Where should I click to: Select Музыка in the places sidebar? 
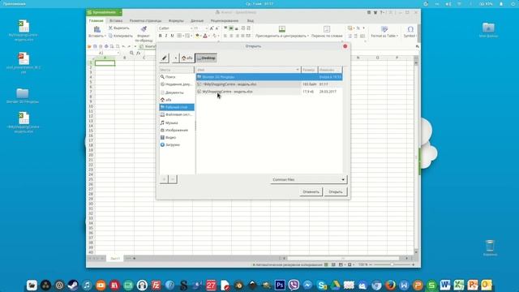[177, 122]
